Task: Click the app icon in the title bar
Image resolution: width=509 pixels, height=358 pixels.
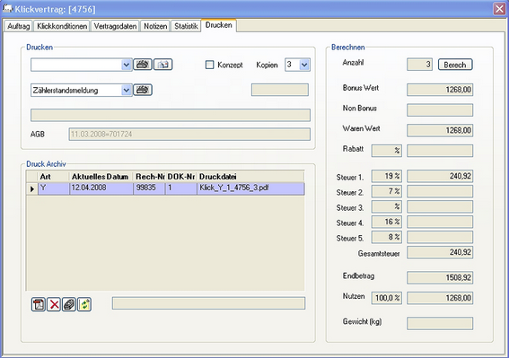Action: pos(8,8)
